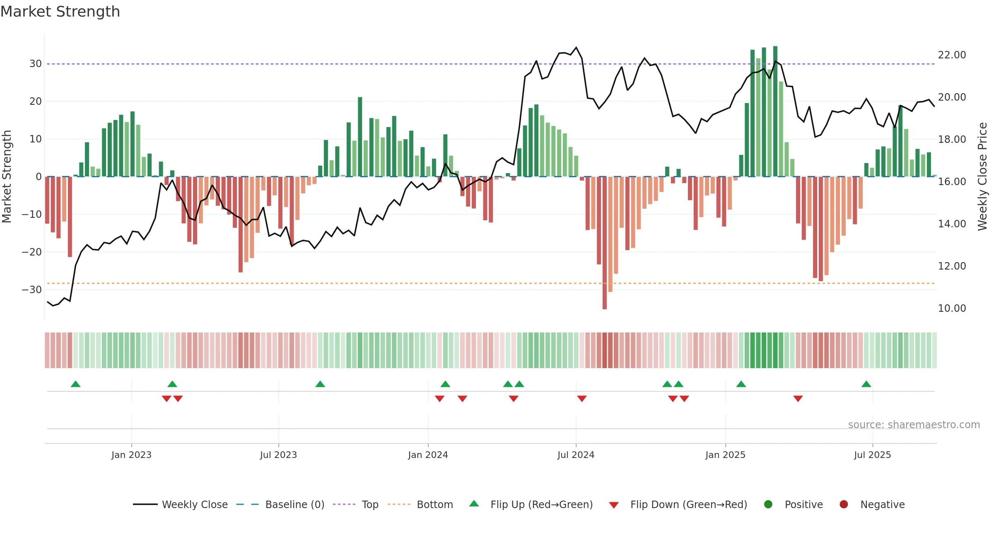Click the first flip-up marker before Jan 2023
Screen dimensions: 994x559
point(75,384)
